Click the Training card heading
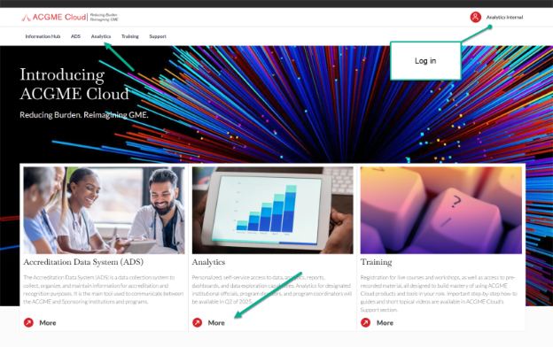The height and width of the screenshot is (347, 553). pyautogui.click(x=376, y=262)
